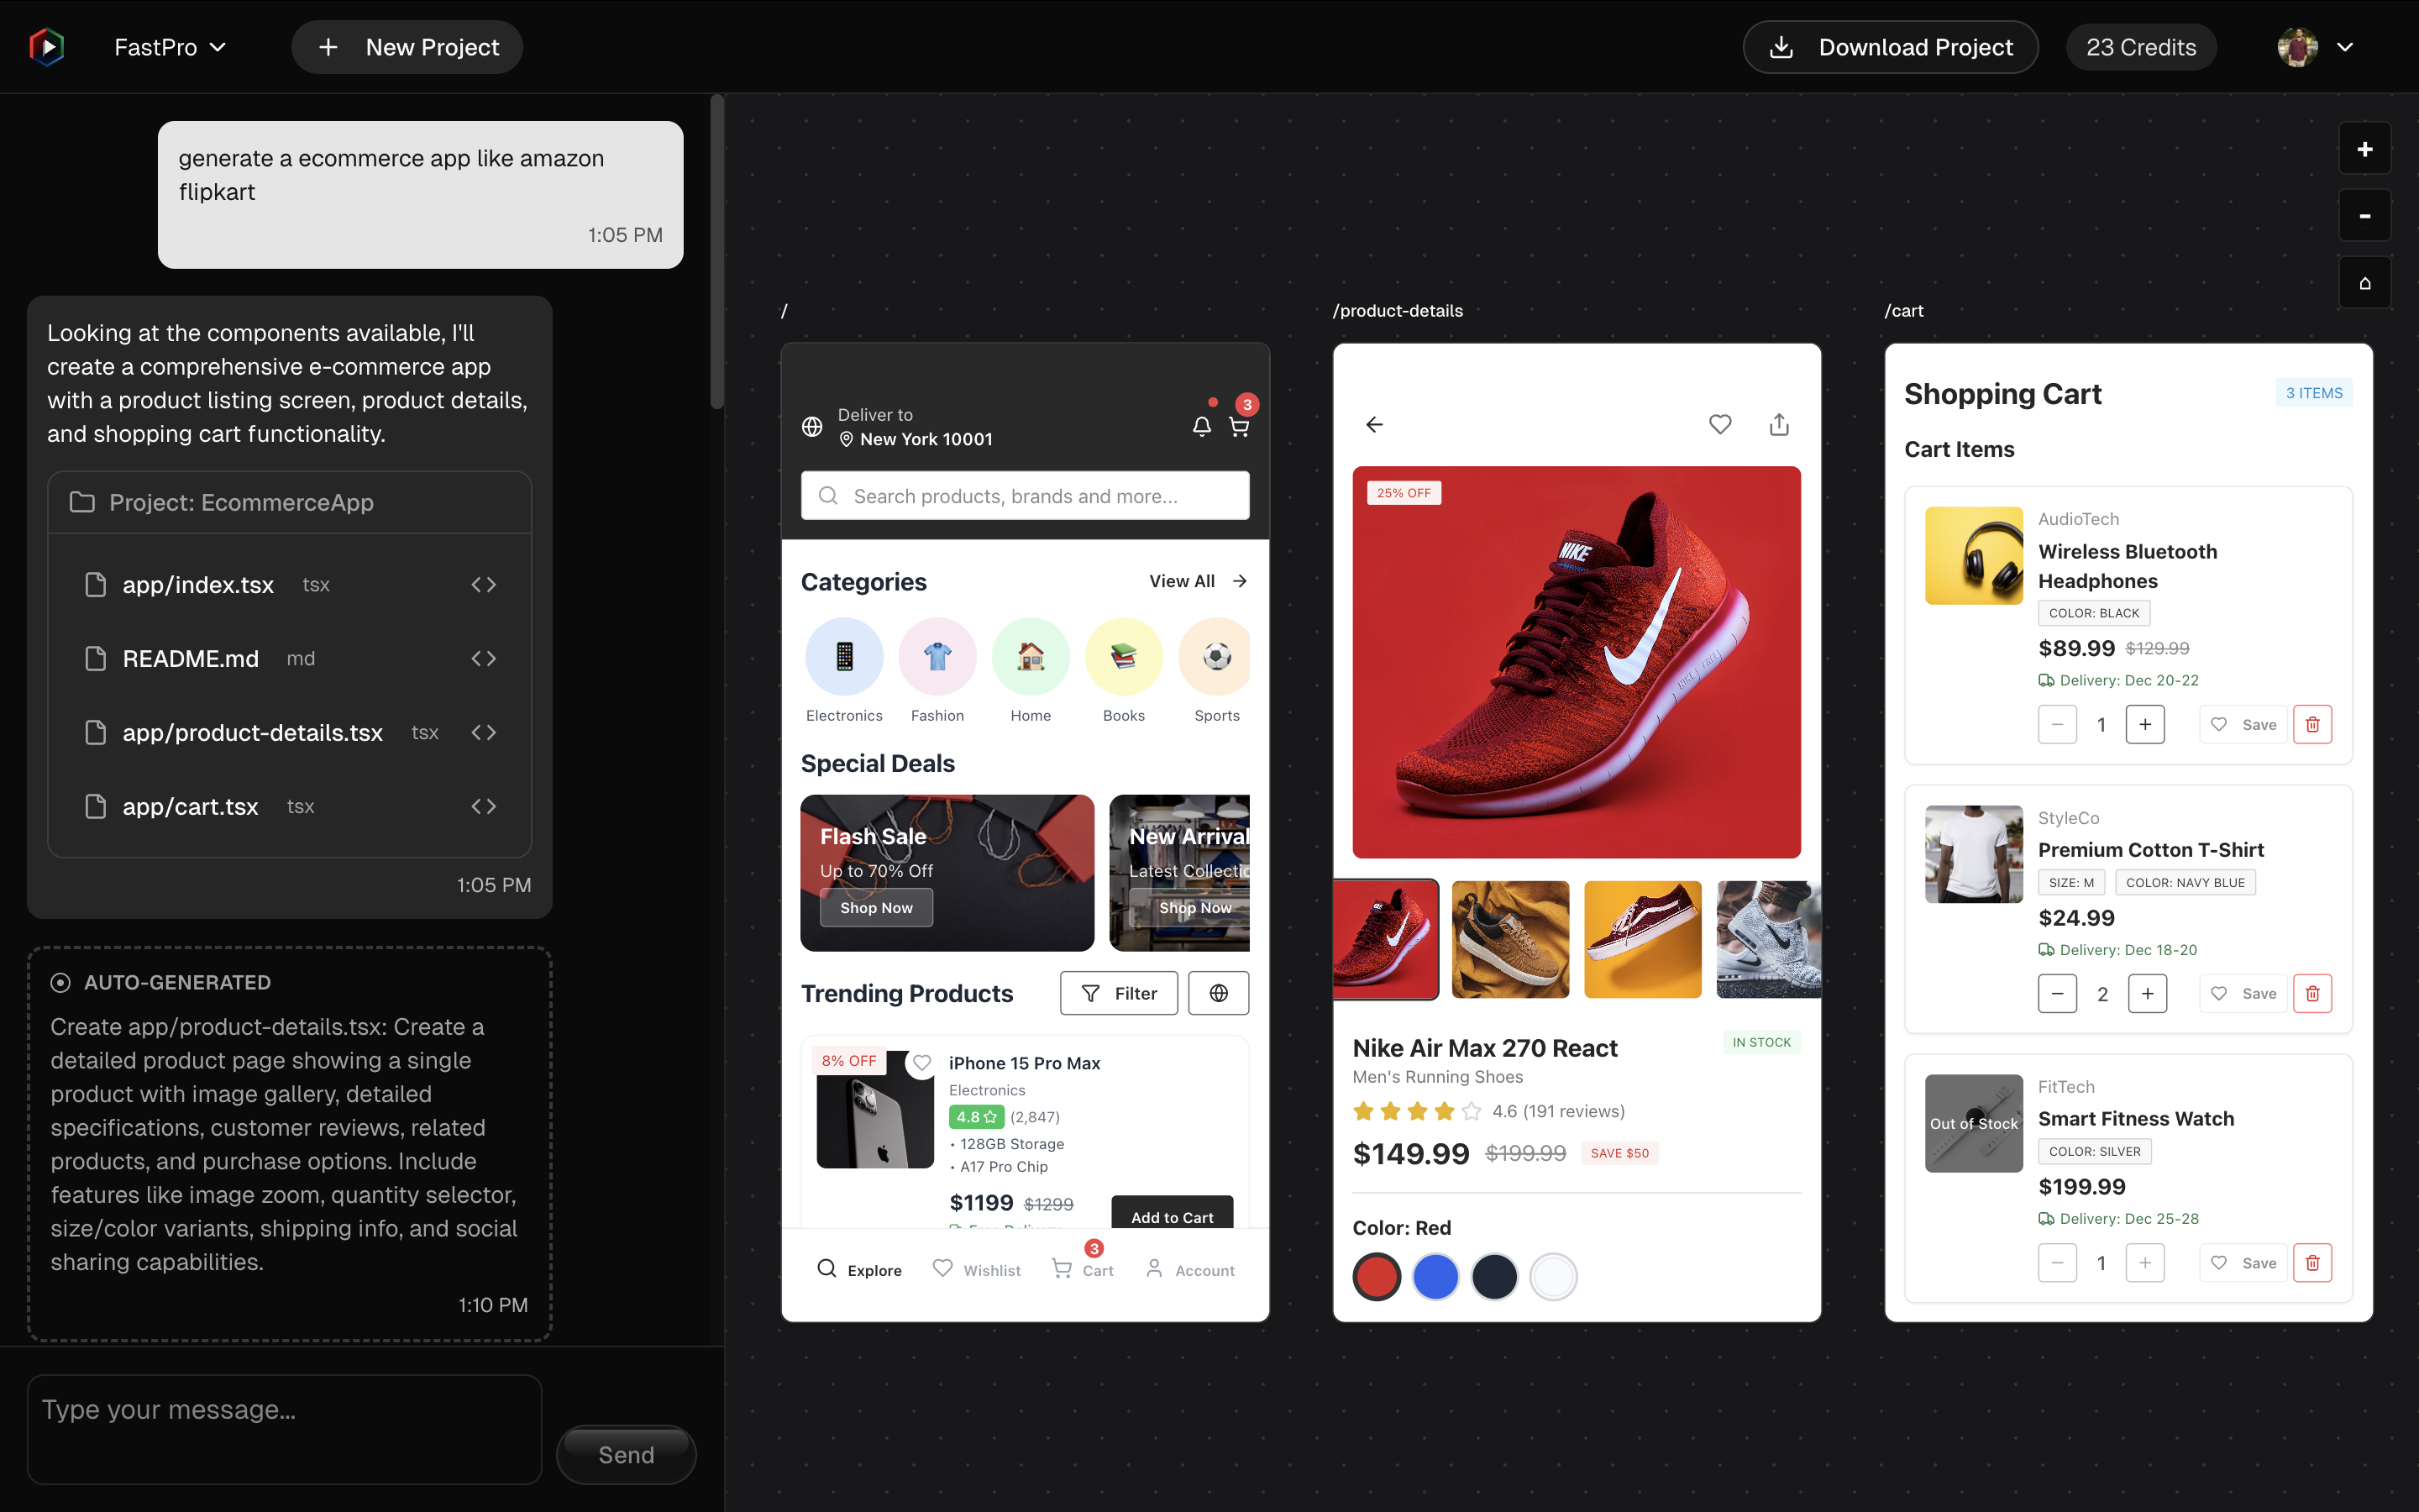
Task: Delete Premium Cotton T-Shirt from cart
Action: [x=2312, y=994]
